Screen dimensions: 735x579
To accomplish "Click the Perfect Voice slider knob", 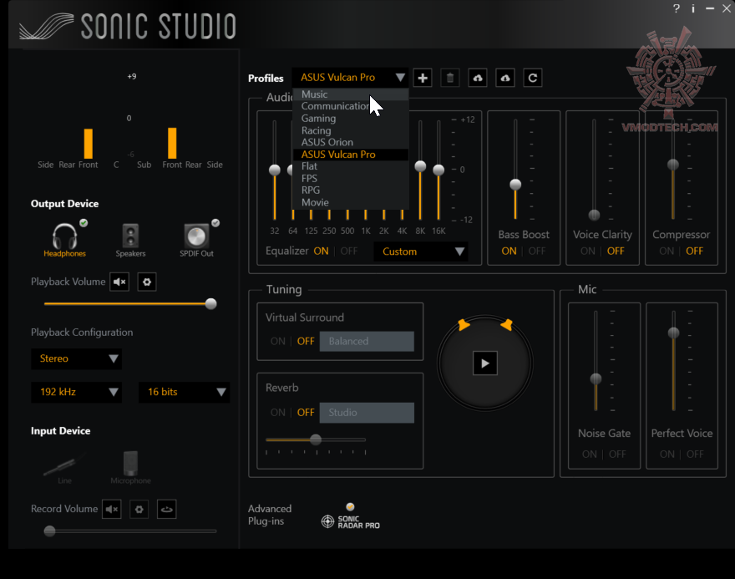I will [x=673, y=333].
